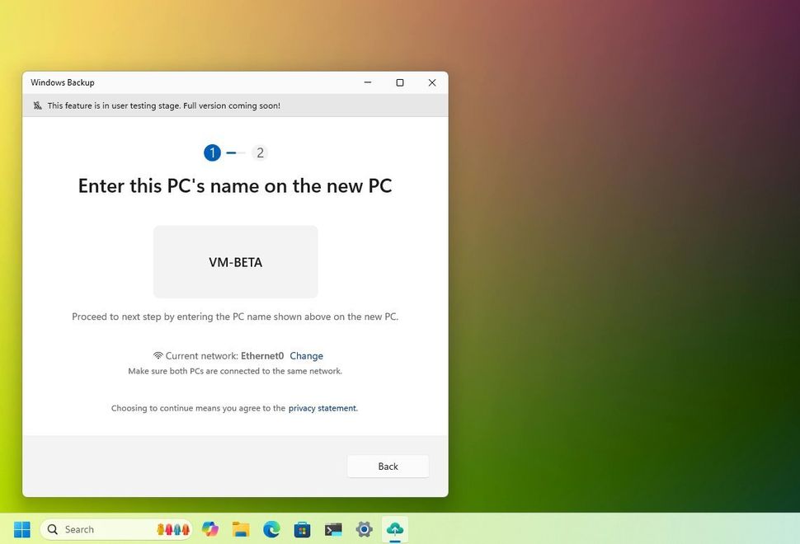Launch Copilot from the taskbar
The height and width of the screenshot is (544, 800).
tap(210, 529)
